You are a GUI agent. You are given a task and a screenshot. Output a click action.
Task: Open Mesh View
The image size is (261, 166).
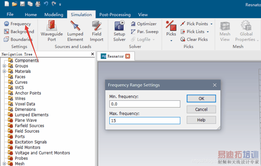tap(225, 31)
